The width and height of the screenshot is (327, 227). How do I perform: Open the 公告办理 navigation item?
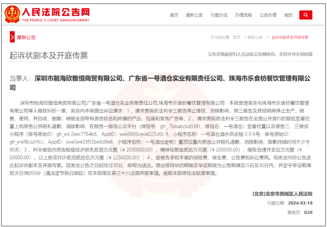click(268, 15)
